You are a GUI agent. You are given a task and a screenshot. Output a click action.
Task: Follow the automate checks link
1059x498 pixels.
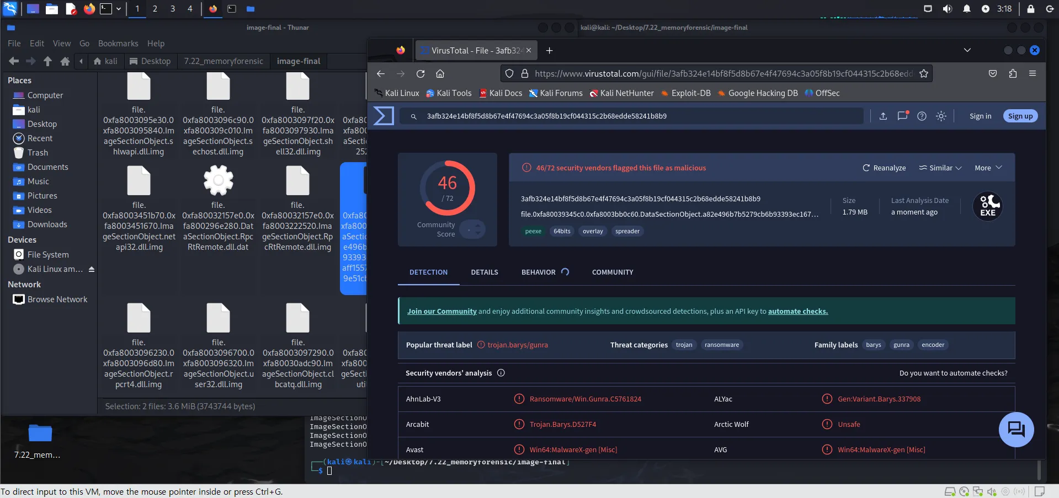[x=798, y=311]
